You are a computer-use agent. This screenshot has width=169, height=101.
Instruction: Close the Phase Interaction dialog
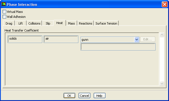[x=165, y=4]
